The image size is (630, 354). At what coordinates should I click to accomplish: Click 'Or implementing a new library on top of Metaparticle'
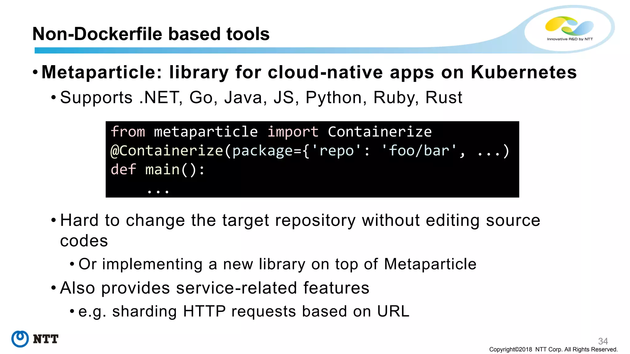coord(277,264)
